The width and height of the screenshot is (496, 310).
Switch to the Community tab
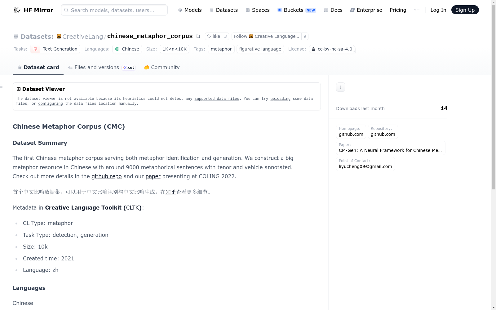162,67
